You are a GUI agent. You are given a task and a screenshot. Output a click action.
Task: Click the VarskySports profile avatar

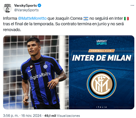pyautogui.click(x=8, y=8)
